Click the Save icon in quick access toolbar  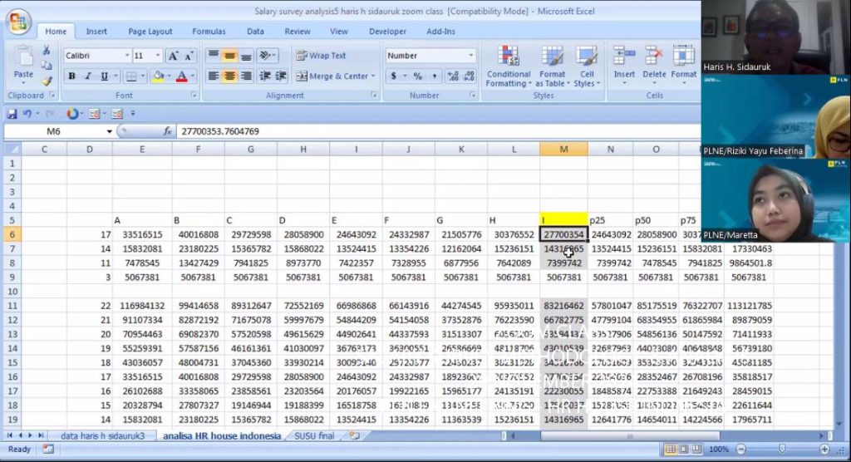coord(12,114)
